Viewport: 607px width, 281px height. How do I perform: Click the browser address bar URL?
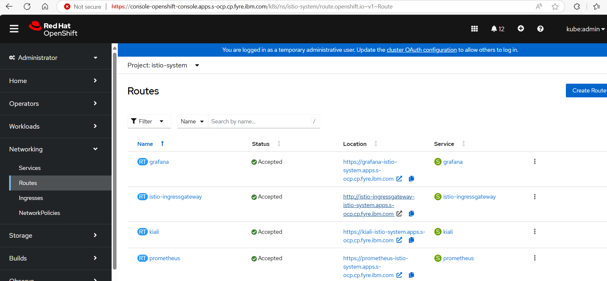coord(252,7)
